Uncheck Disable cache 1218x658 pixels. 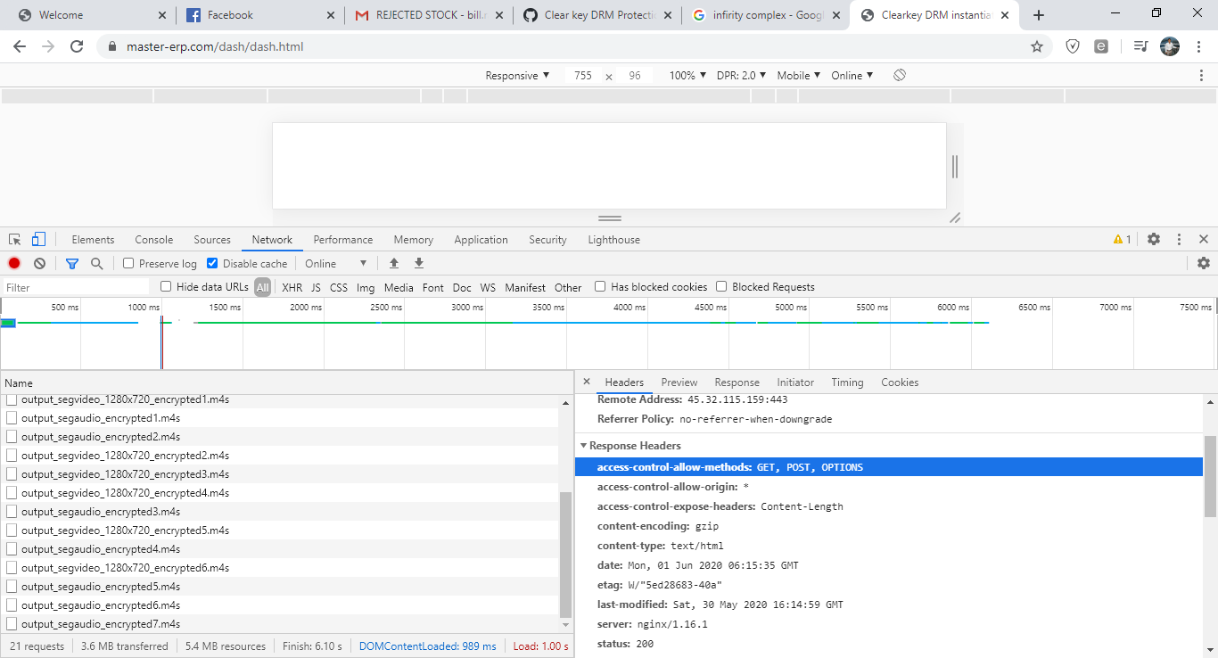tap(212, 263)
